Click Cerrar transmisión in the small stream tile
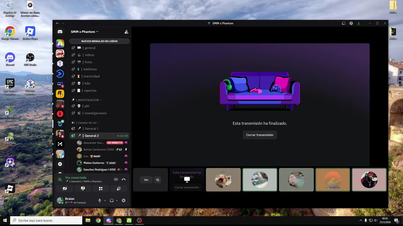 tap(187, 187)
